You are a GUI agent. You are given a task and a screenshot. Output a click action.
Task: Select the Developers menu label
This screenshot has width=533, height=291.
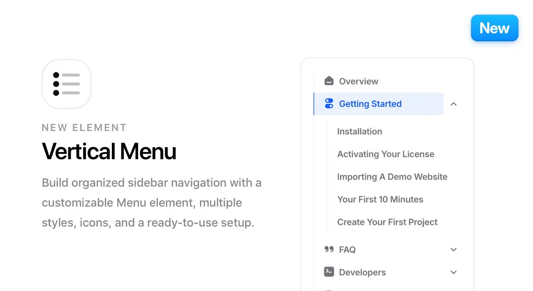[362, 273]
